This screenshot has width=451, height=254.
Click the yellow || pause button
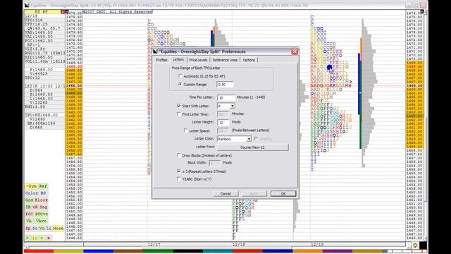tap(35, 238)
